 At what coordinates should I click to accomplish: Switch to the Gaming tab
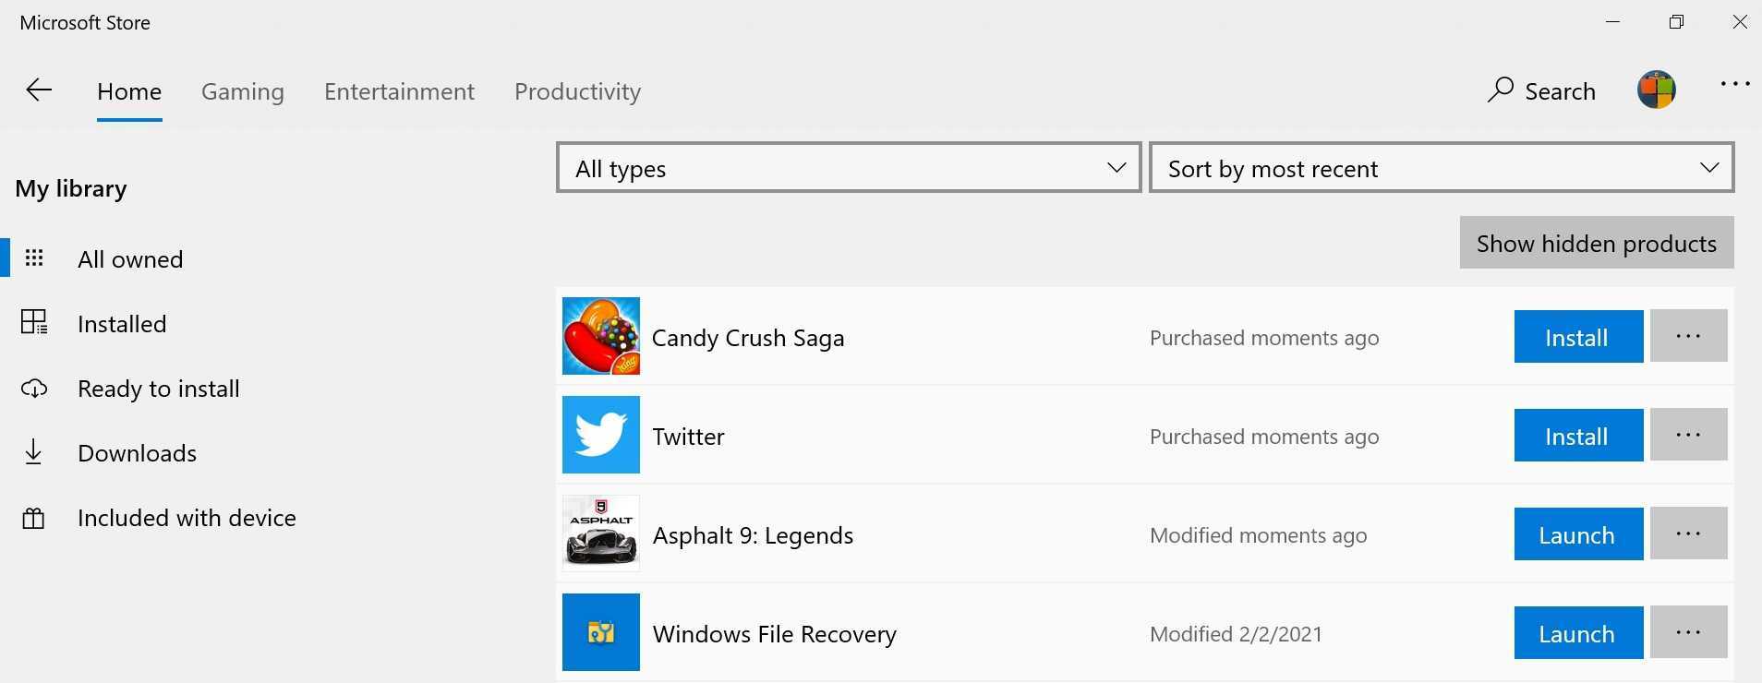[243, 91]
